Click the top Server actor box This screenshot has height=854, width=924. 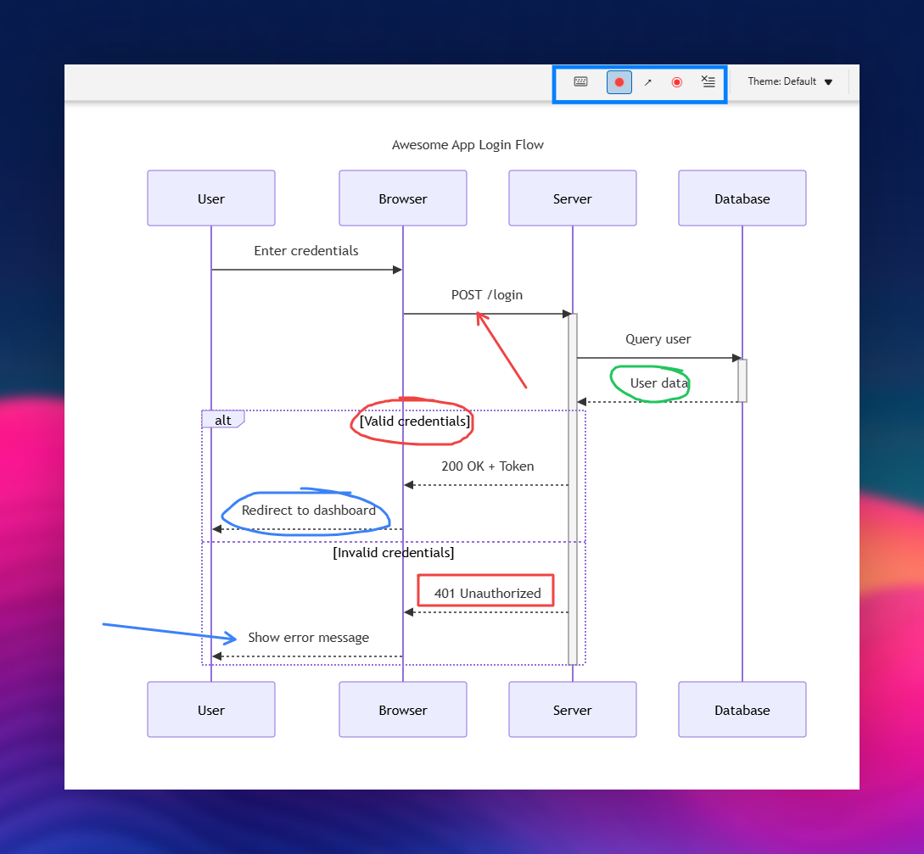coord(572,198)
